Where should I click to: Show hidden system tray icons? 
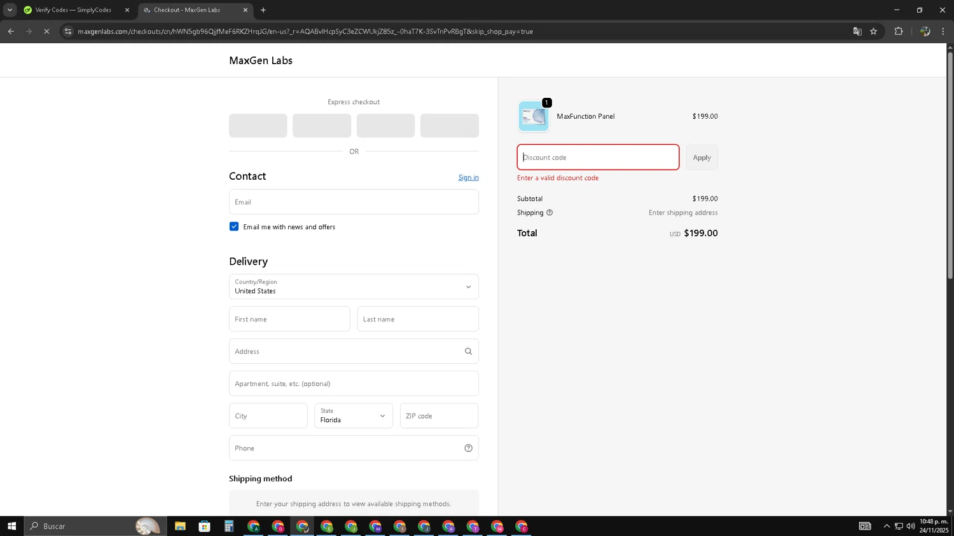coord(887,526)
